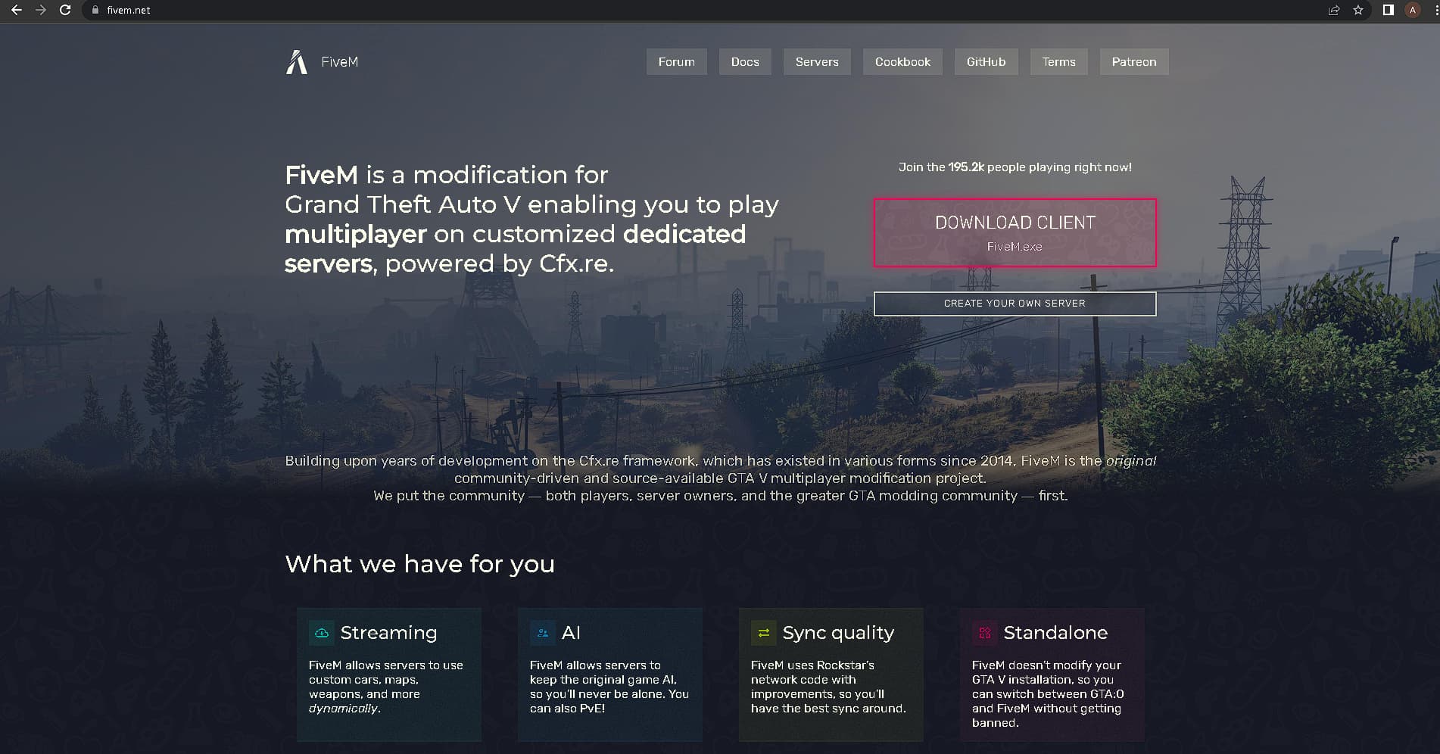Click the Chrome profile avatar
The width and height of the screenshot is (1440, 754).
[x=1412, y=10]
